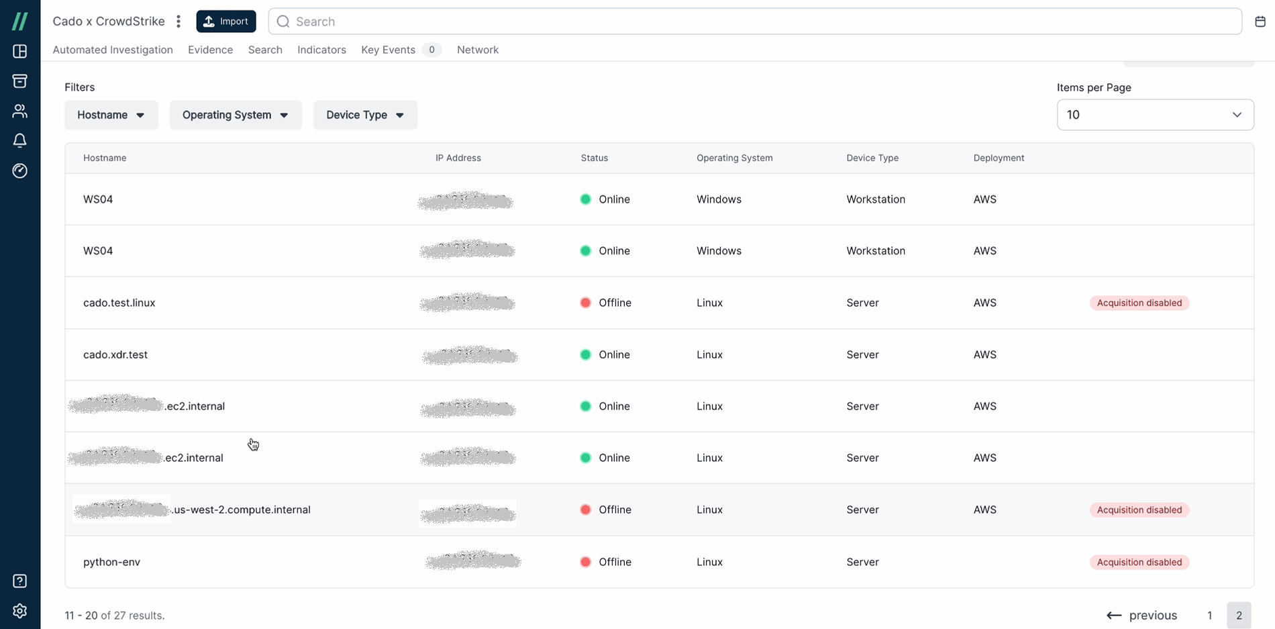Open the help question mark icon
The image size is (1275, 629).
coord(20,581)
